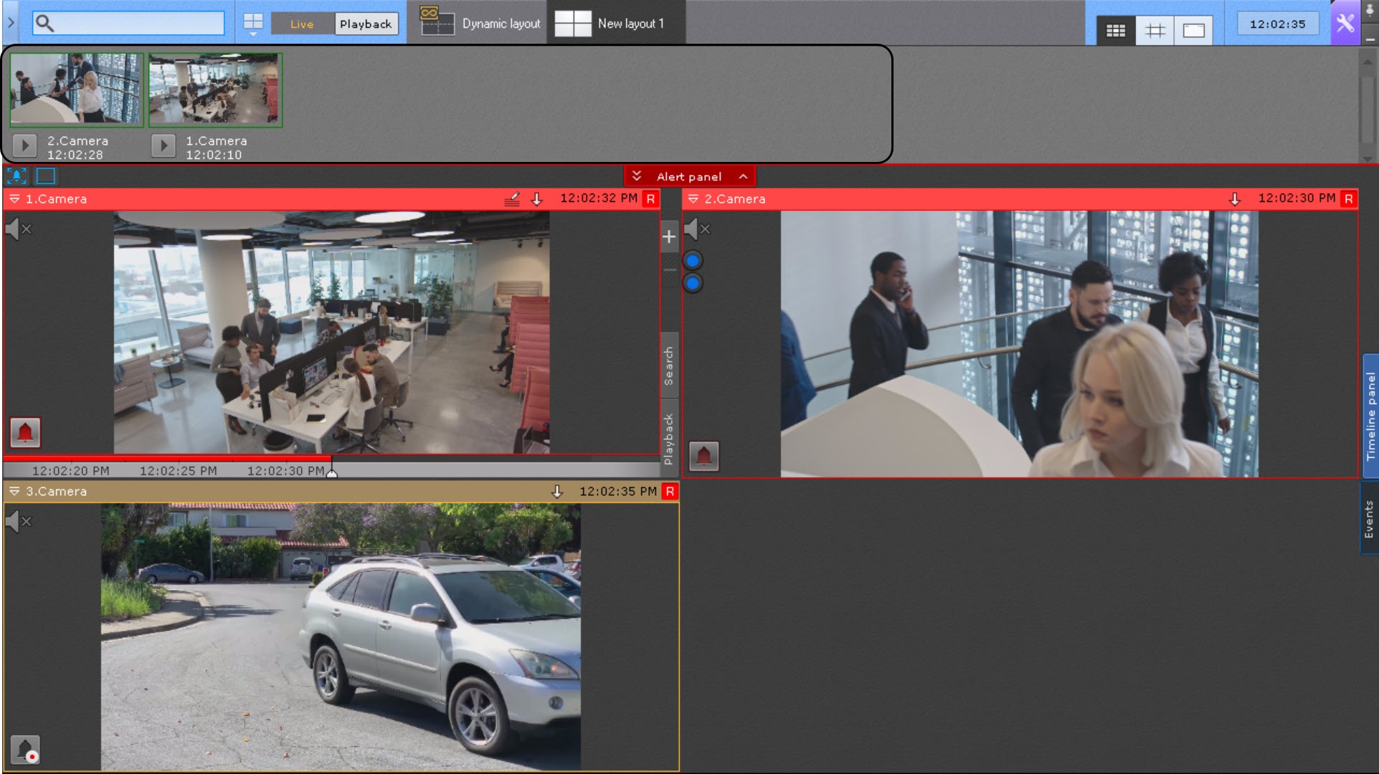The image size is (1379, 774).
Task: Click the plus zoom button beside 1.Camera
Action: (x=668, y=236)
